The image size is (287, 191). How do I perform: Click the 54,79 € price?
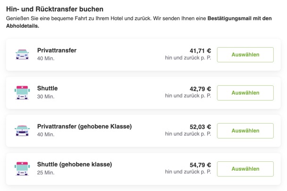[x=200, y=165]
